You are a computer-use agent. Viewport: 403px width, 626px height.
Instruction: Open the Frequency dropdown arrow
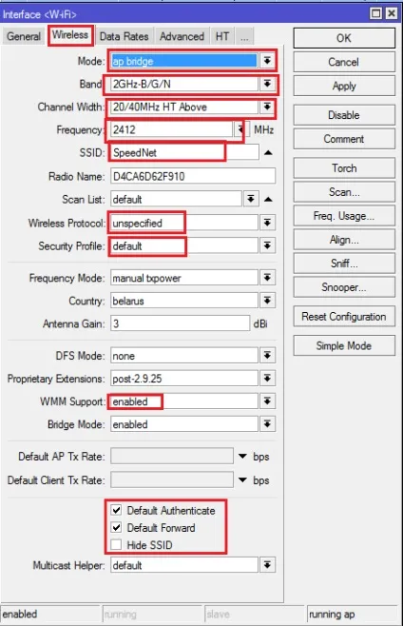point(240,129)
